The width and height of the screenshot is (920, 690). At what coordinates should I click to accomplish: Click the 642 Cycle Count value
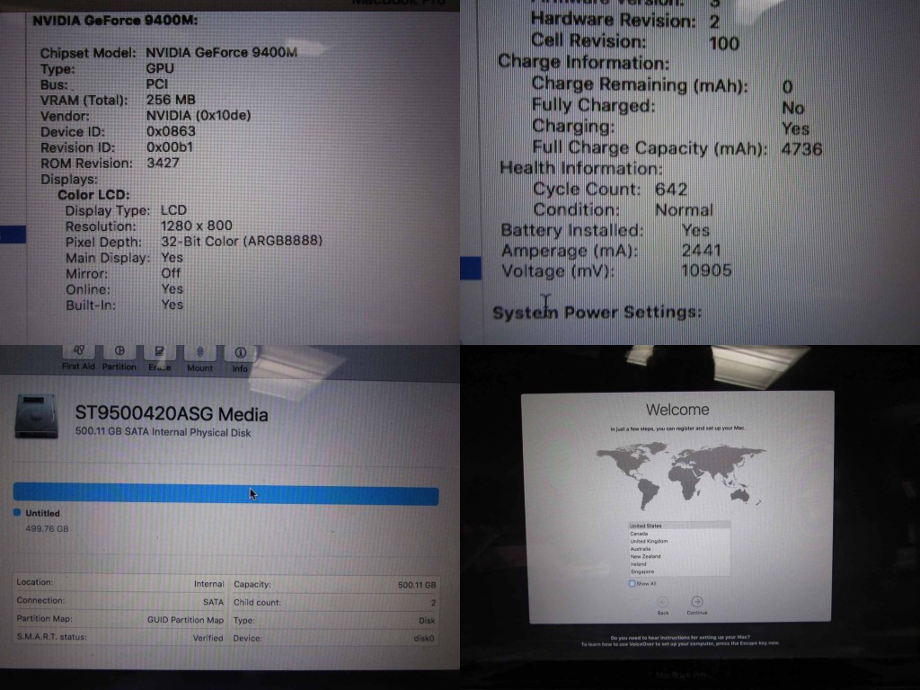[x=671, y=190]
